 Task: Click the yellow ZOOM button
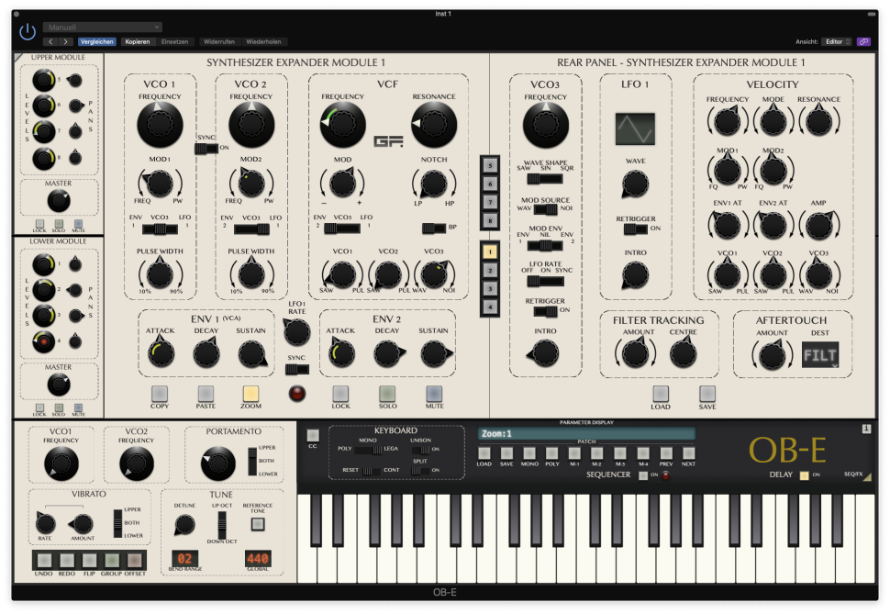[x=250, y=394]
